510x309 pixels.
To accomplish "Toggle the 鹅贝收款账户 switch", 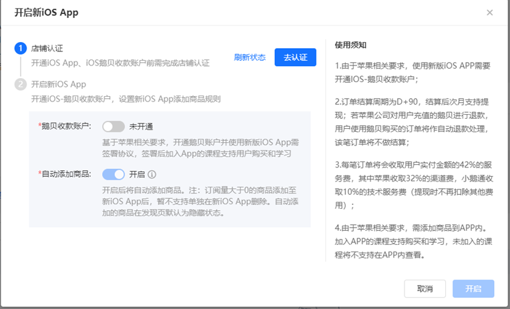I will [113, 127].
